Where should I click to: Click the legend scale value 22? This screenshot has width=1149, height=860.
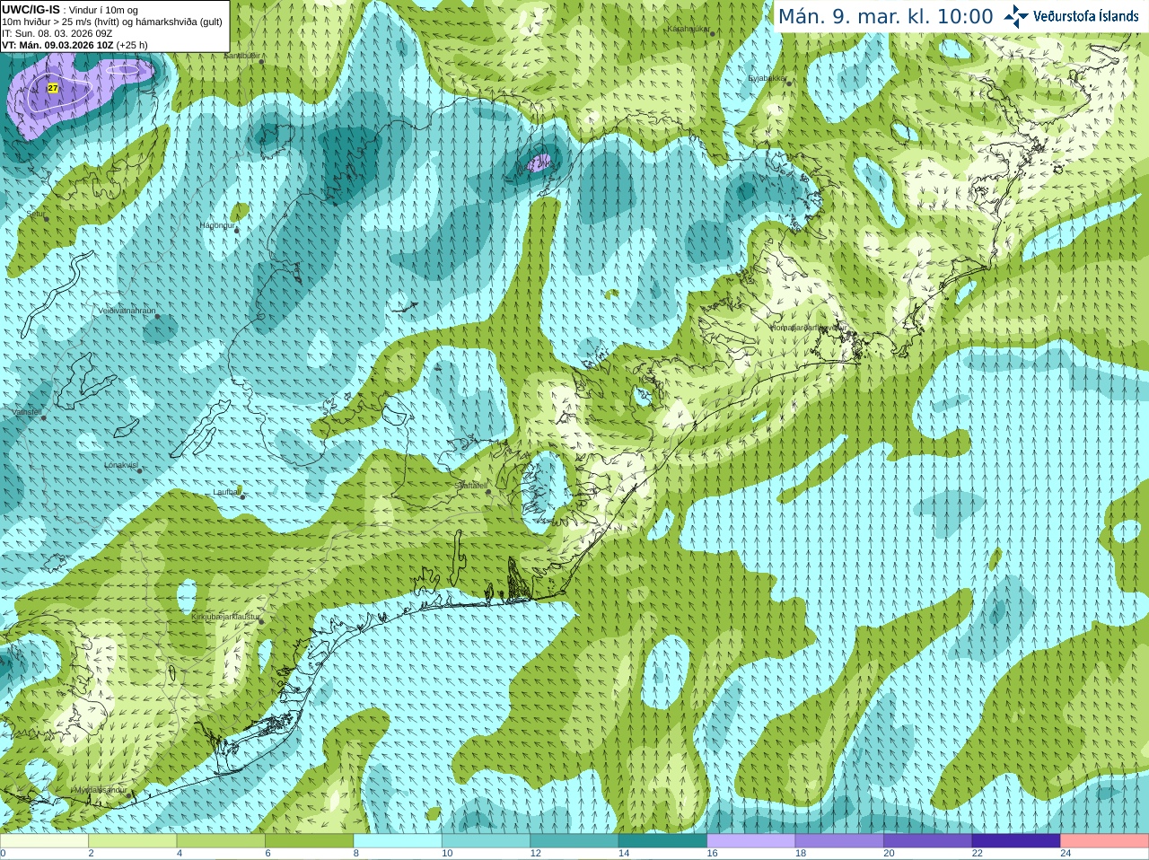[x=978, y=854]
